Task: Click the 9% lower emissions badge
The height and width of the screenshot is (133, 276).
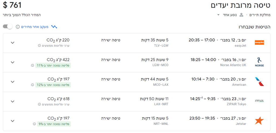Action: [x=54, y=124]
